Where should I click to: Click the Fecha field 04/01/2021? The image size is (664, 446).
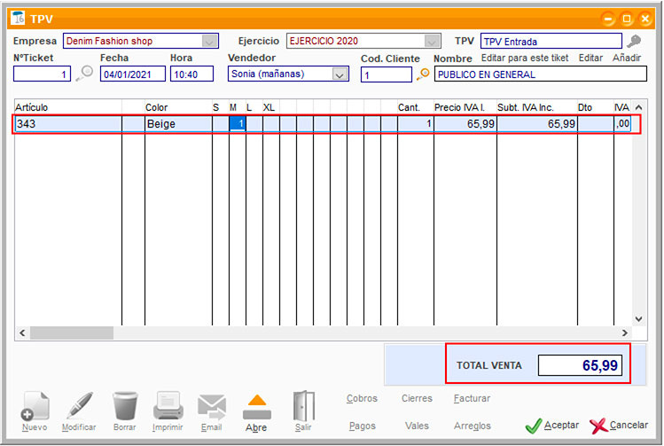tap(133, 74)
